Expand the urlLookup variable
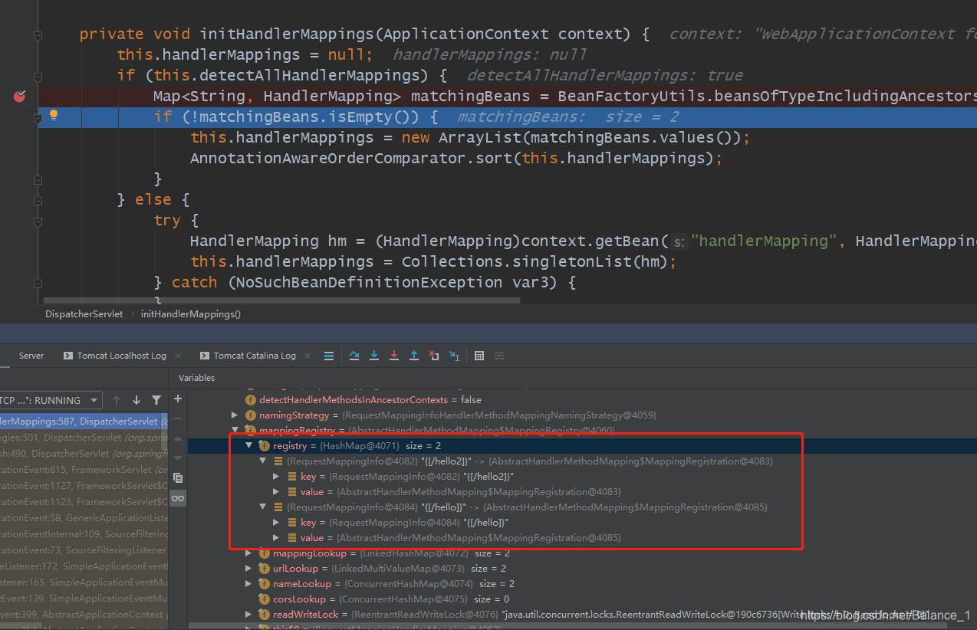 (248, 569)
